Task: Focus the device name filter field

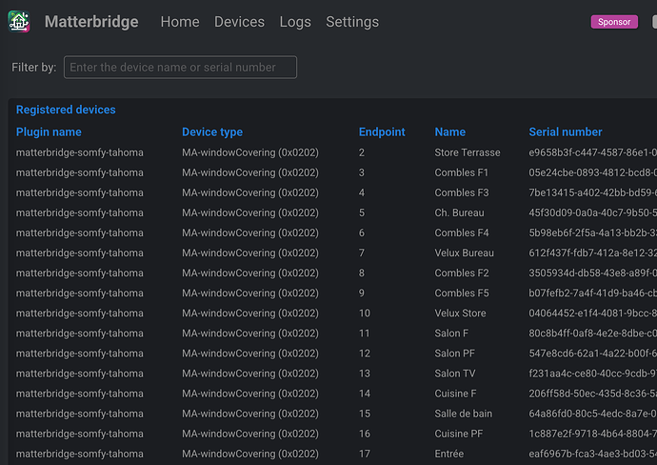Action: point(180,67)
